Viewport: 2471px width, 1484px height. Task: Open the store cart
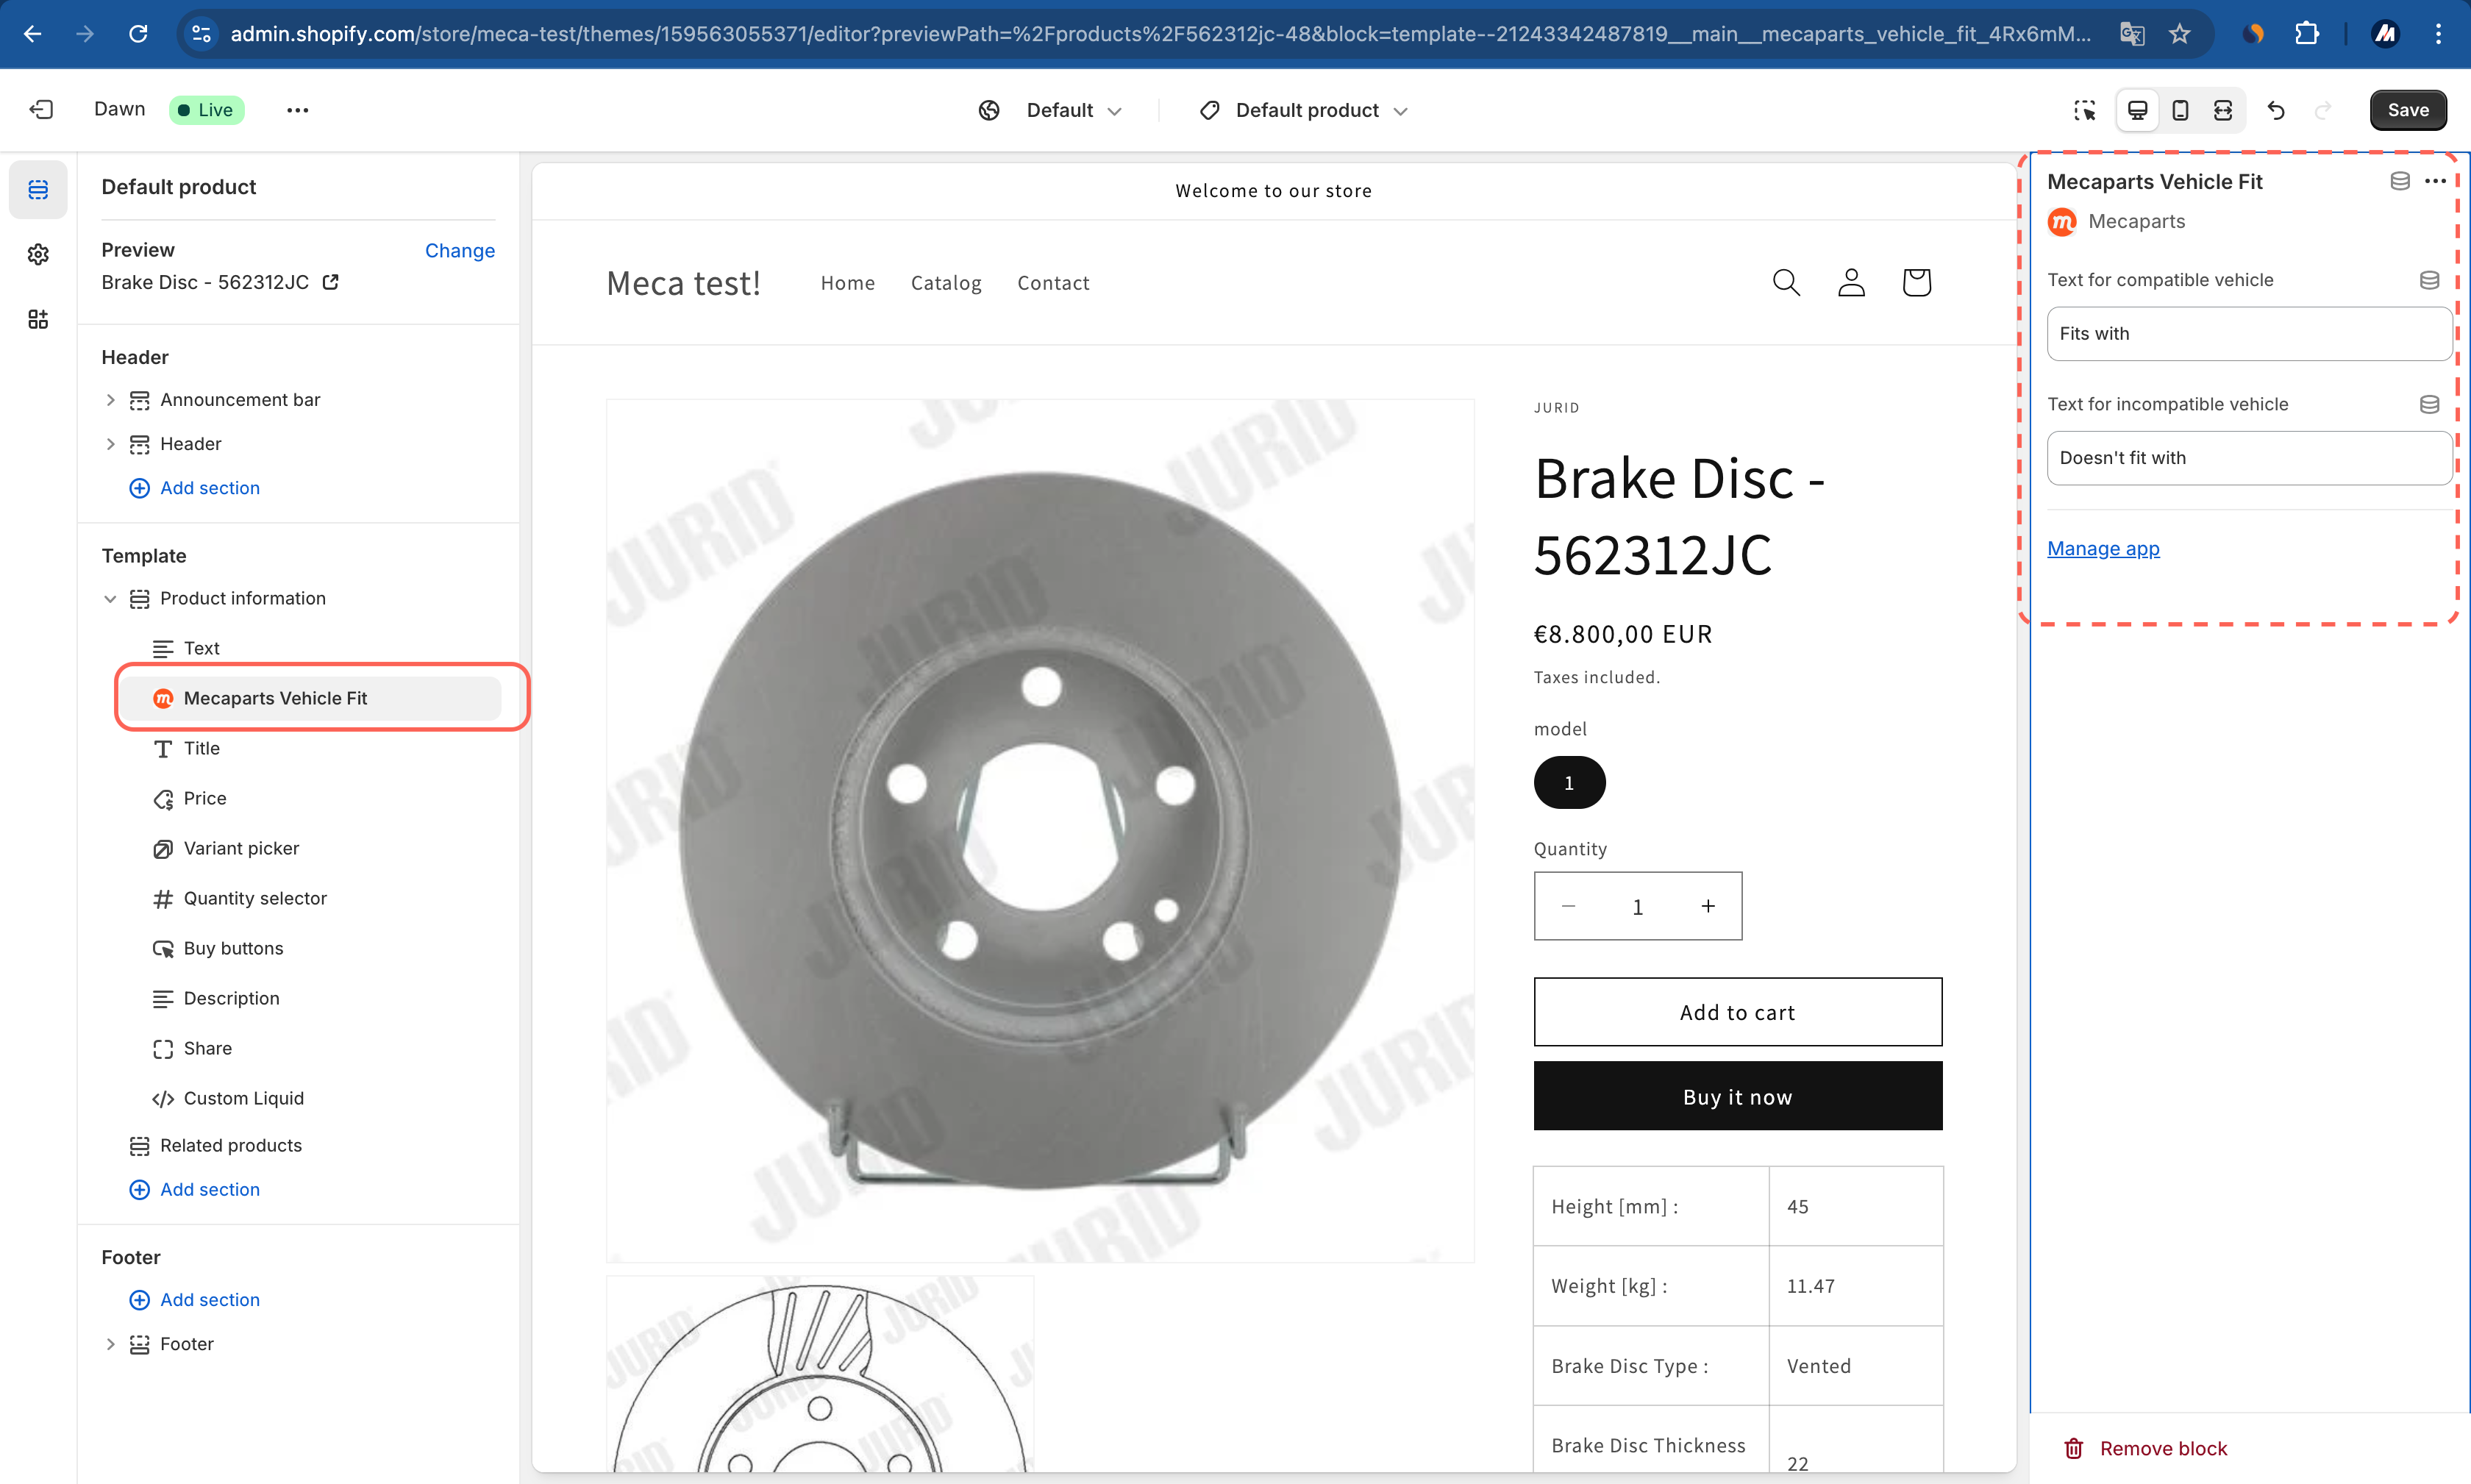tap(1916, 283)
